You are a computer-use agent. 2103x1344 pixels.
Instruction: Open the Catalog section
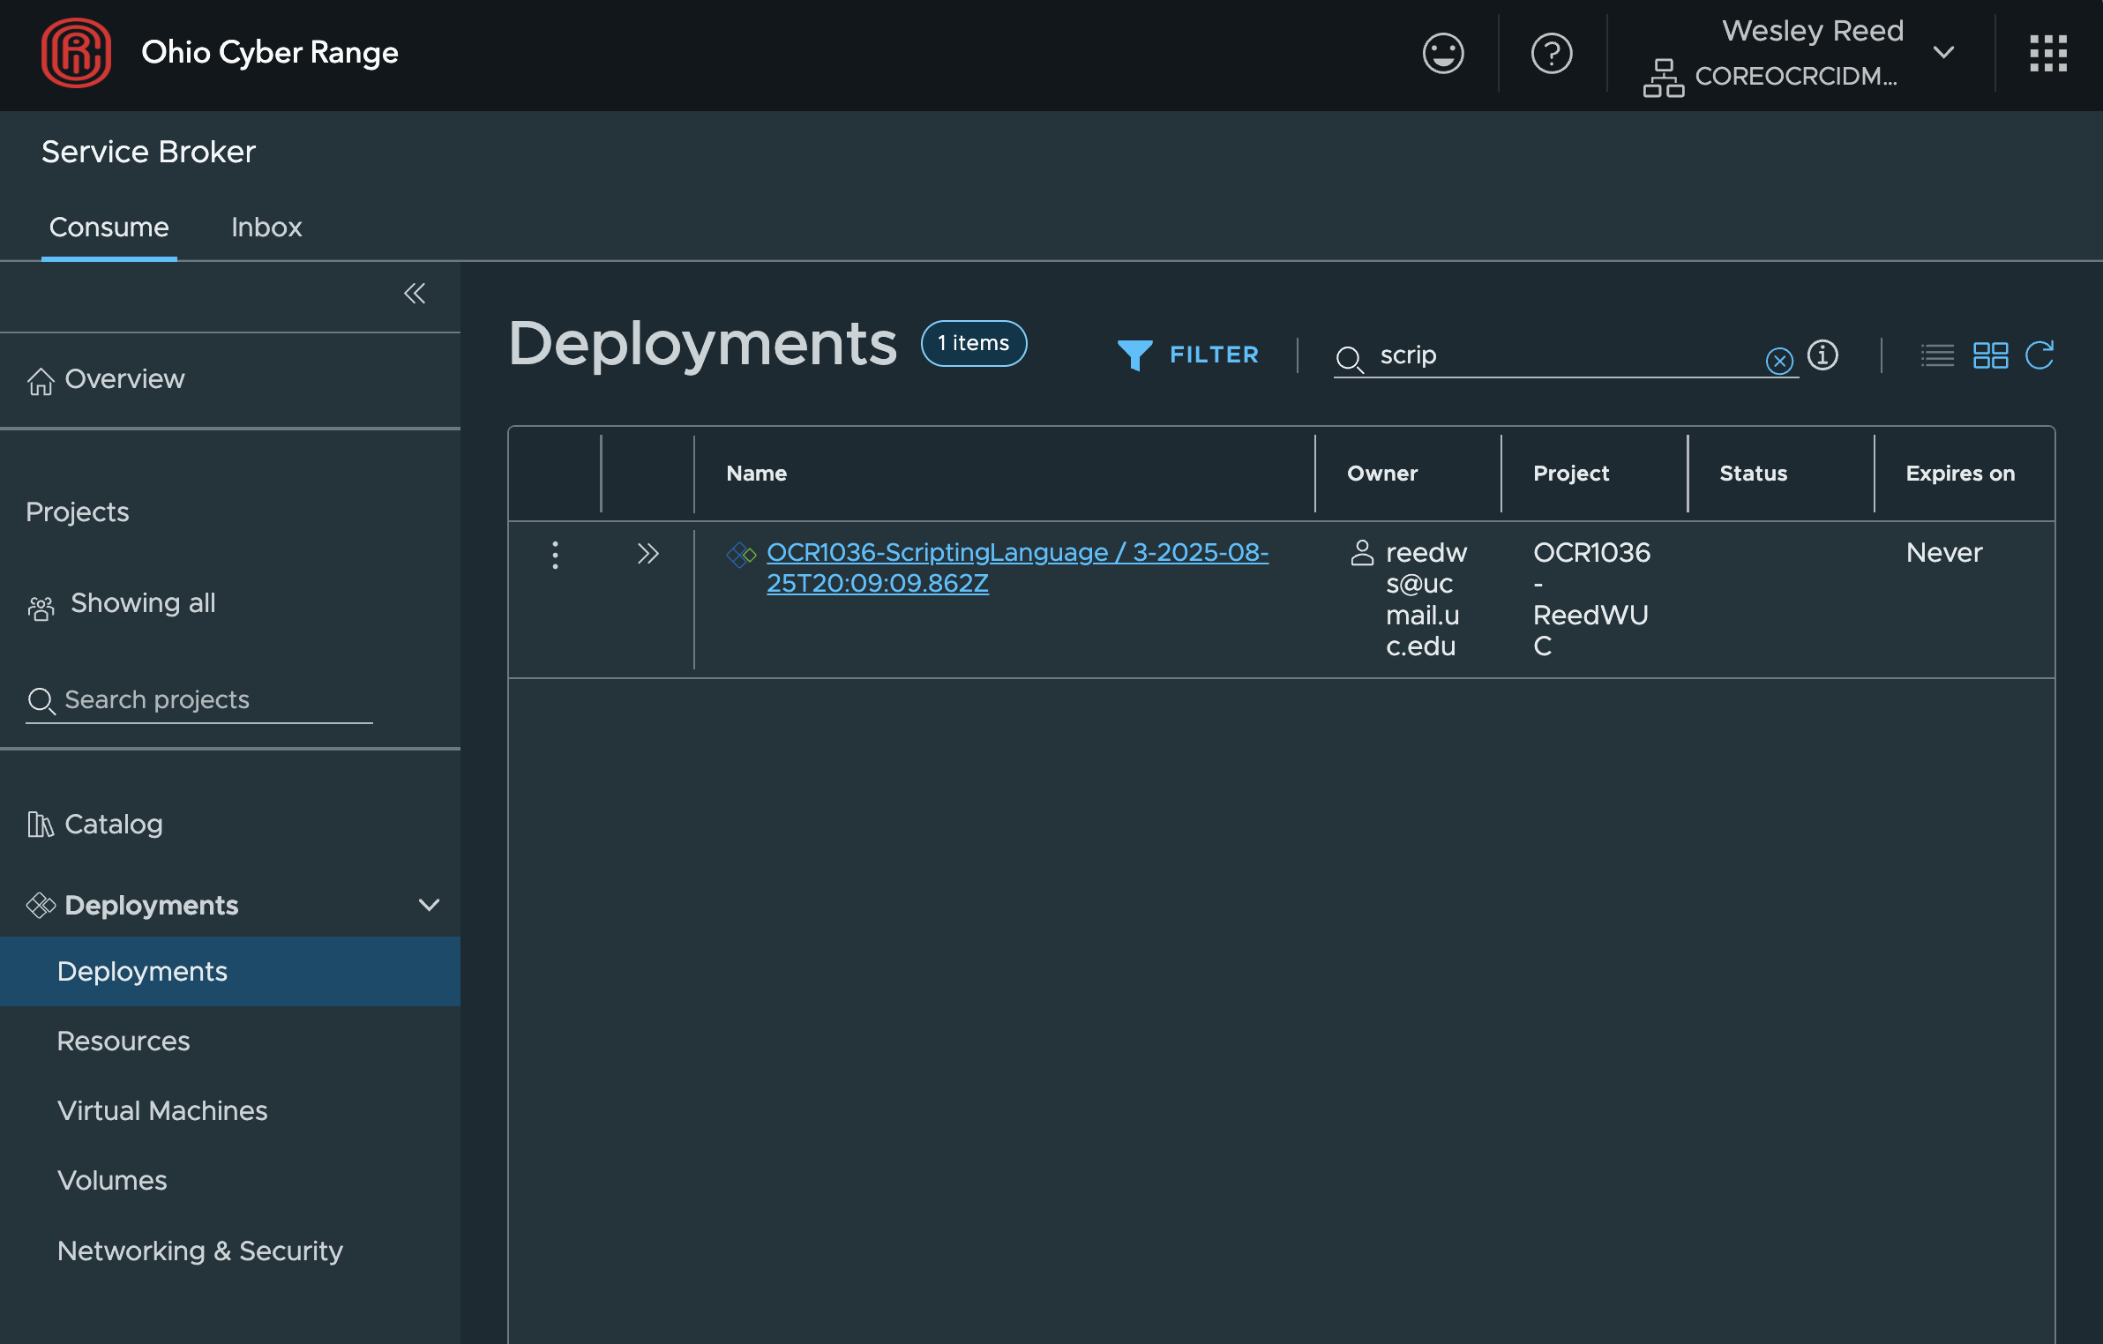pos(95,824)
